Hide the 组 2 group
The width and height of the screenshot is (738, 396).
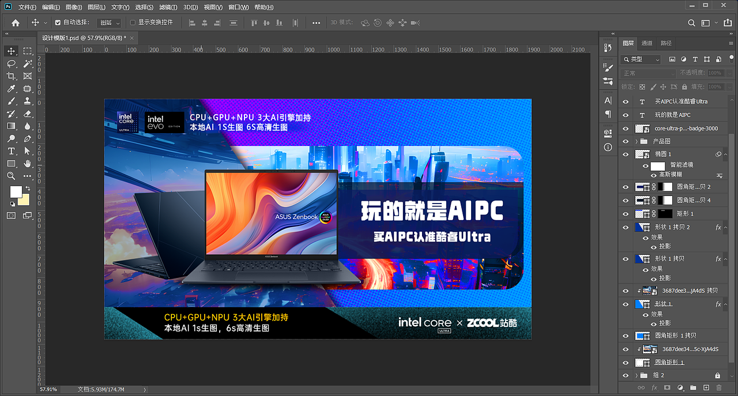pos(626,375)
